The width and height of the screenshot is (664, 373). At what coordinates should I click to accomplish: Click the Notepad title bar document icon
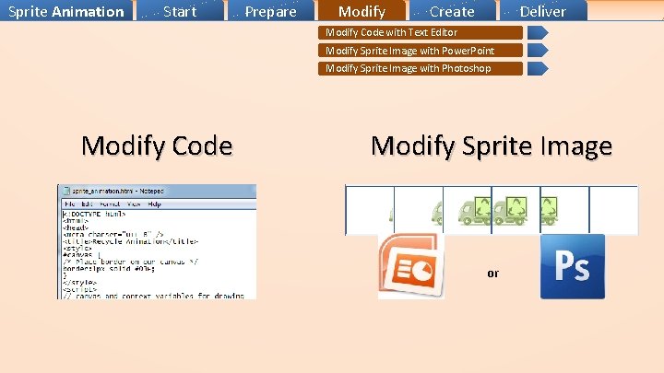pyautogui.click(x=66, y=192)
